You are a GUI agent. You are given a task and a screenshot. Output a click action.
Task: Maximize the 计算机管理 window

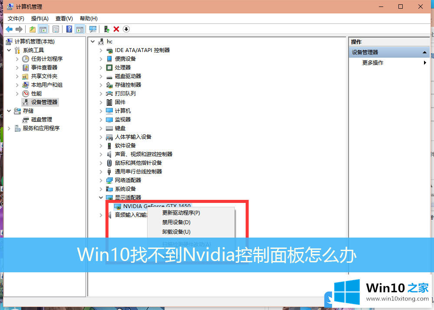(401, 7)
